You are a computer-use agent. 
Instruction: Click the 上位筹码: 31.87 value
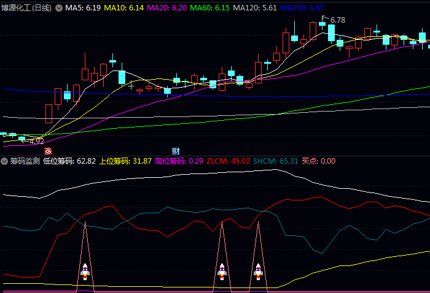(x=125, y=161)
